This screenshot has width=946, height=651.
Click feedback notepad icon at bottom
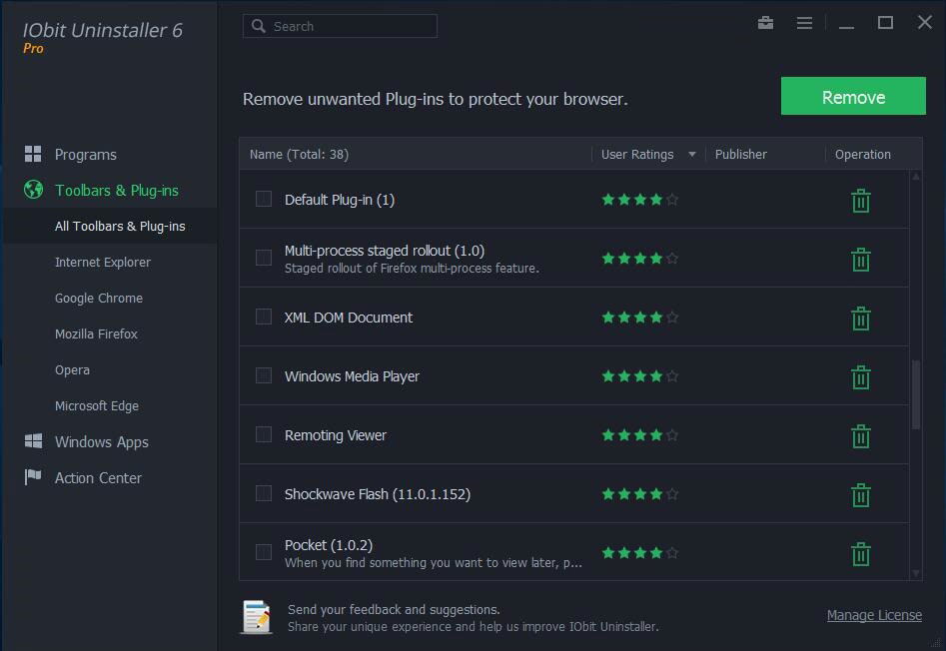tap(257, 617)
